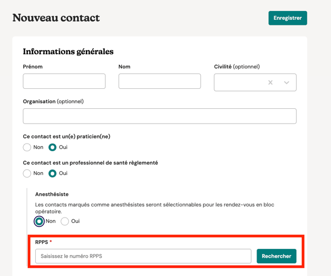Click the RPPS number input field
This screenshot has height=276, width=331.
click(x=143, y=256)
